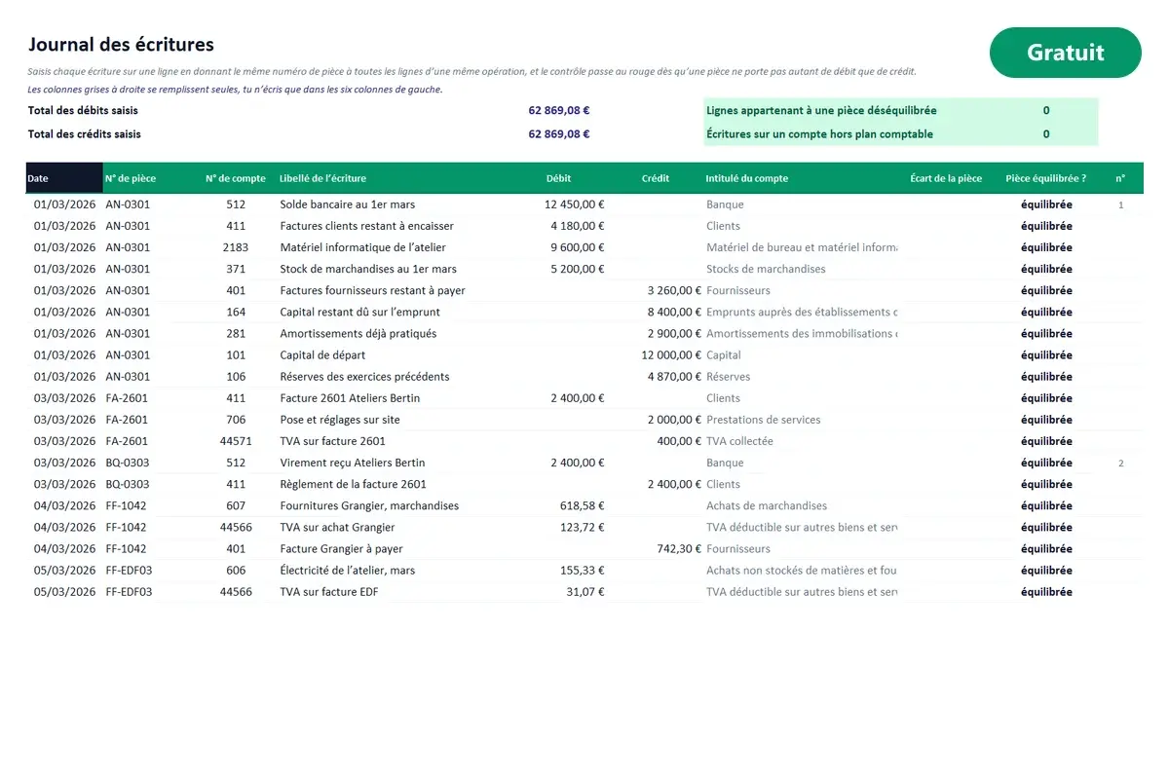Select the Solde bancaire au 1er mars cell

pos(348,204)
